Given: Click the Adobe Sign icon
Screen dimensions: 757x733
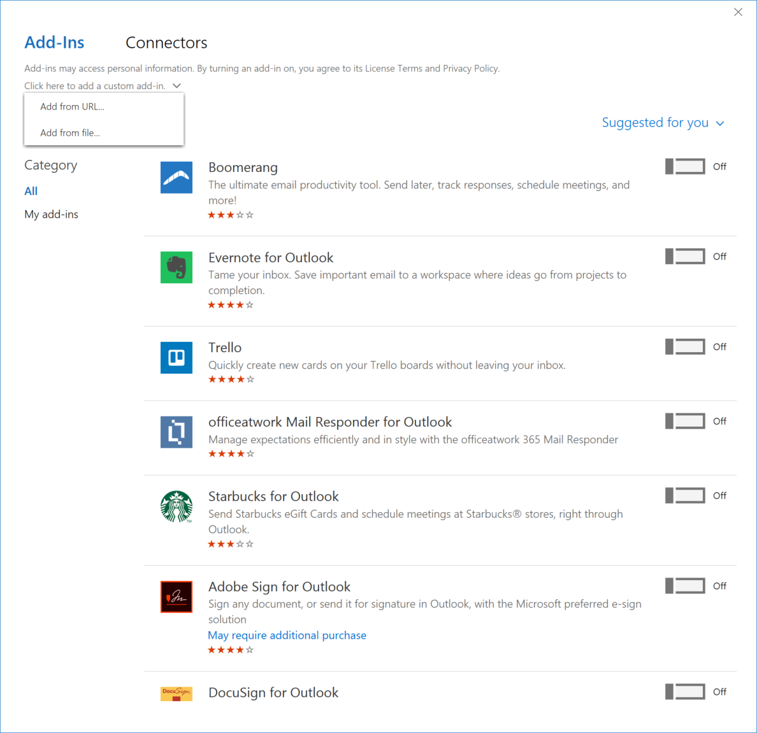Looking at the screenshot, I should pos(177,597).
